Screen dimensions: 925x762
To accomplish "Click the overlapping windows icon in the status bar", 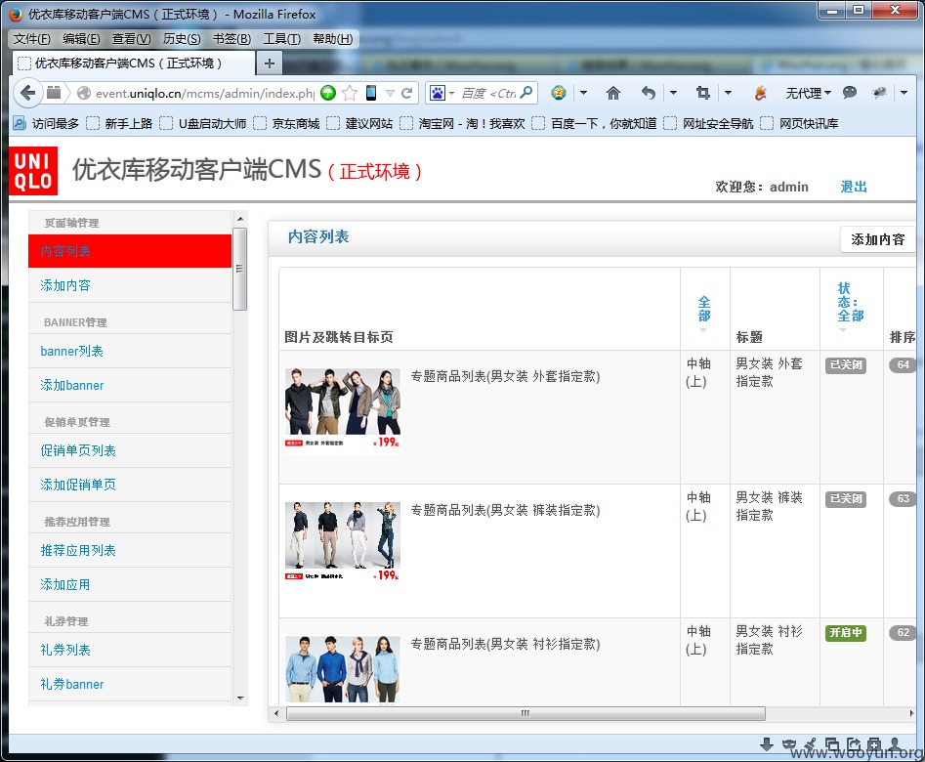I will click(x=832, y=744).
